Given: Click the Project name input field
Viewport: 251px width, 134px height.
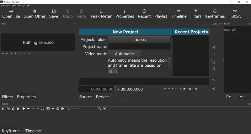Looking at the screenshot, I should coord(139,46).
